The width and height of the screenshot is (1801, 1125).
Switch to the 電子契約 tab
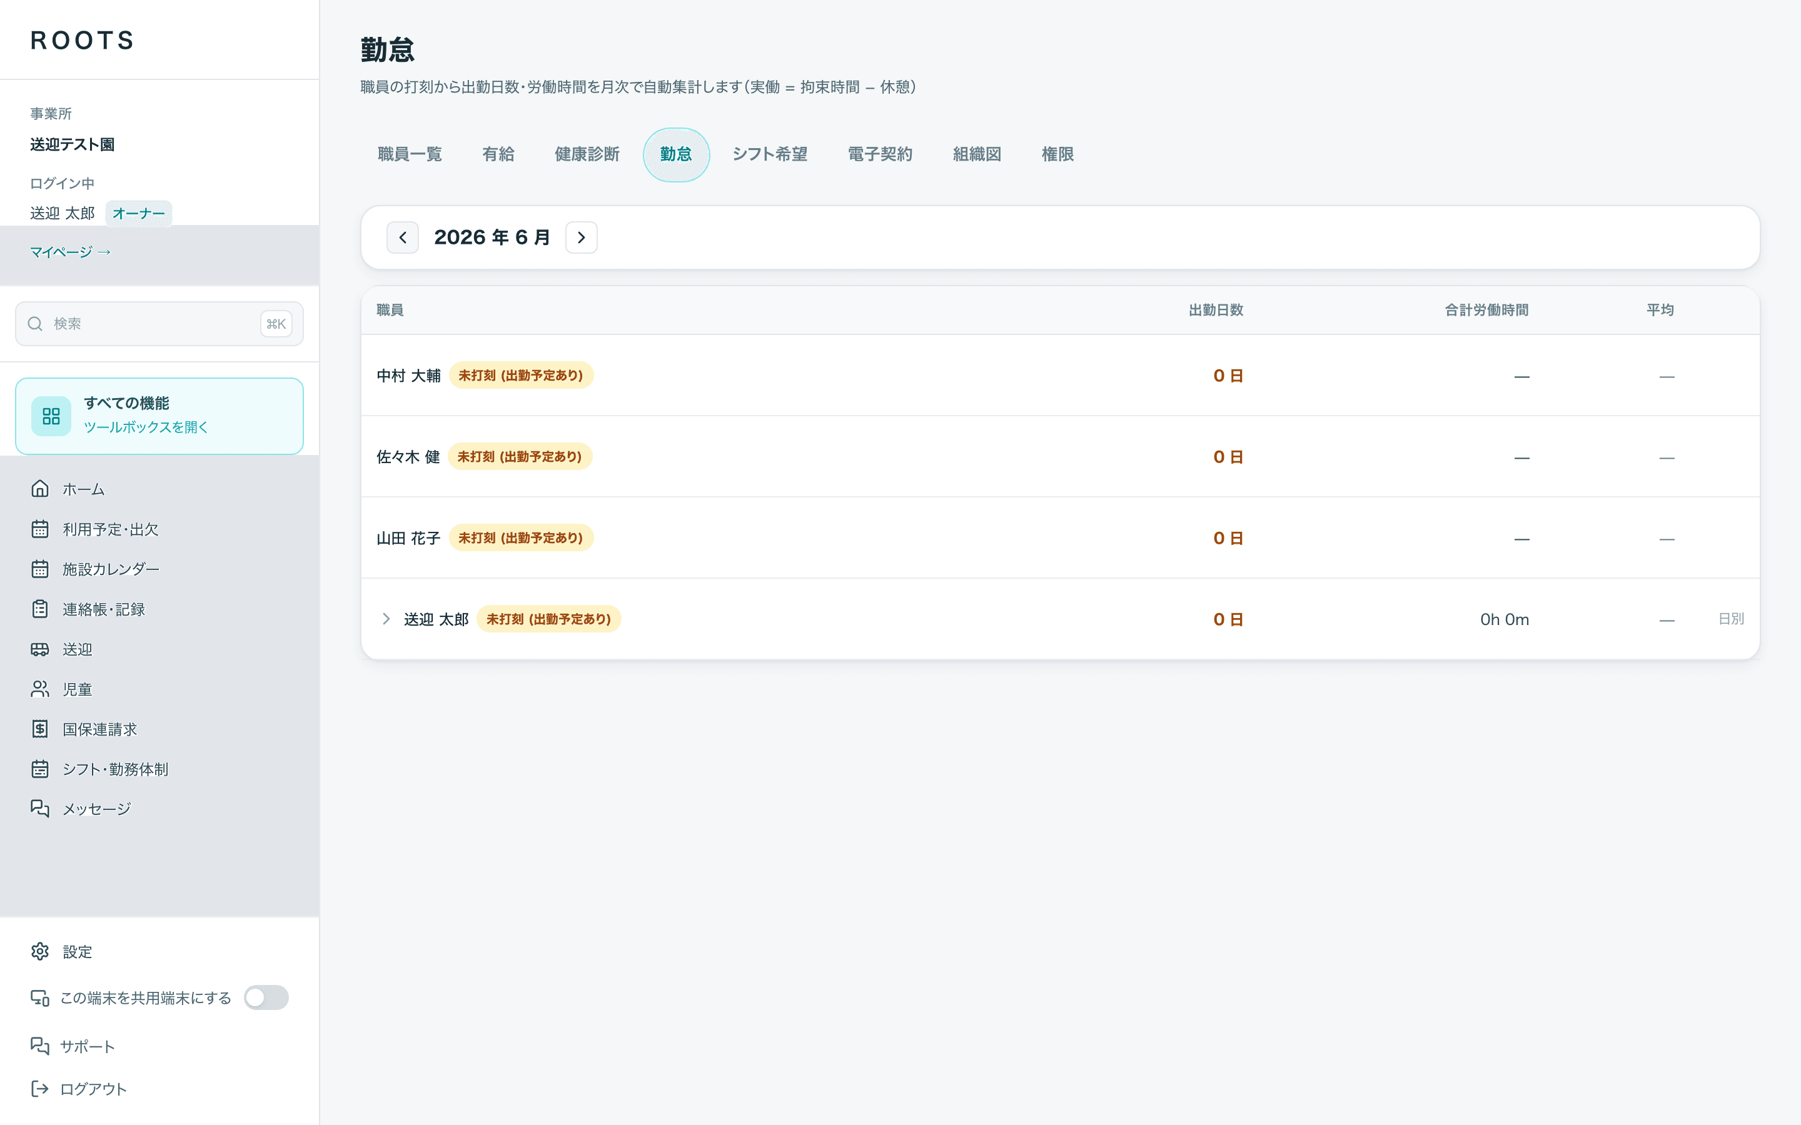(x=880, y=154)
